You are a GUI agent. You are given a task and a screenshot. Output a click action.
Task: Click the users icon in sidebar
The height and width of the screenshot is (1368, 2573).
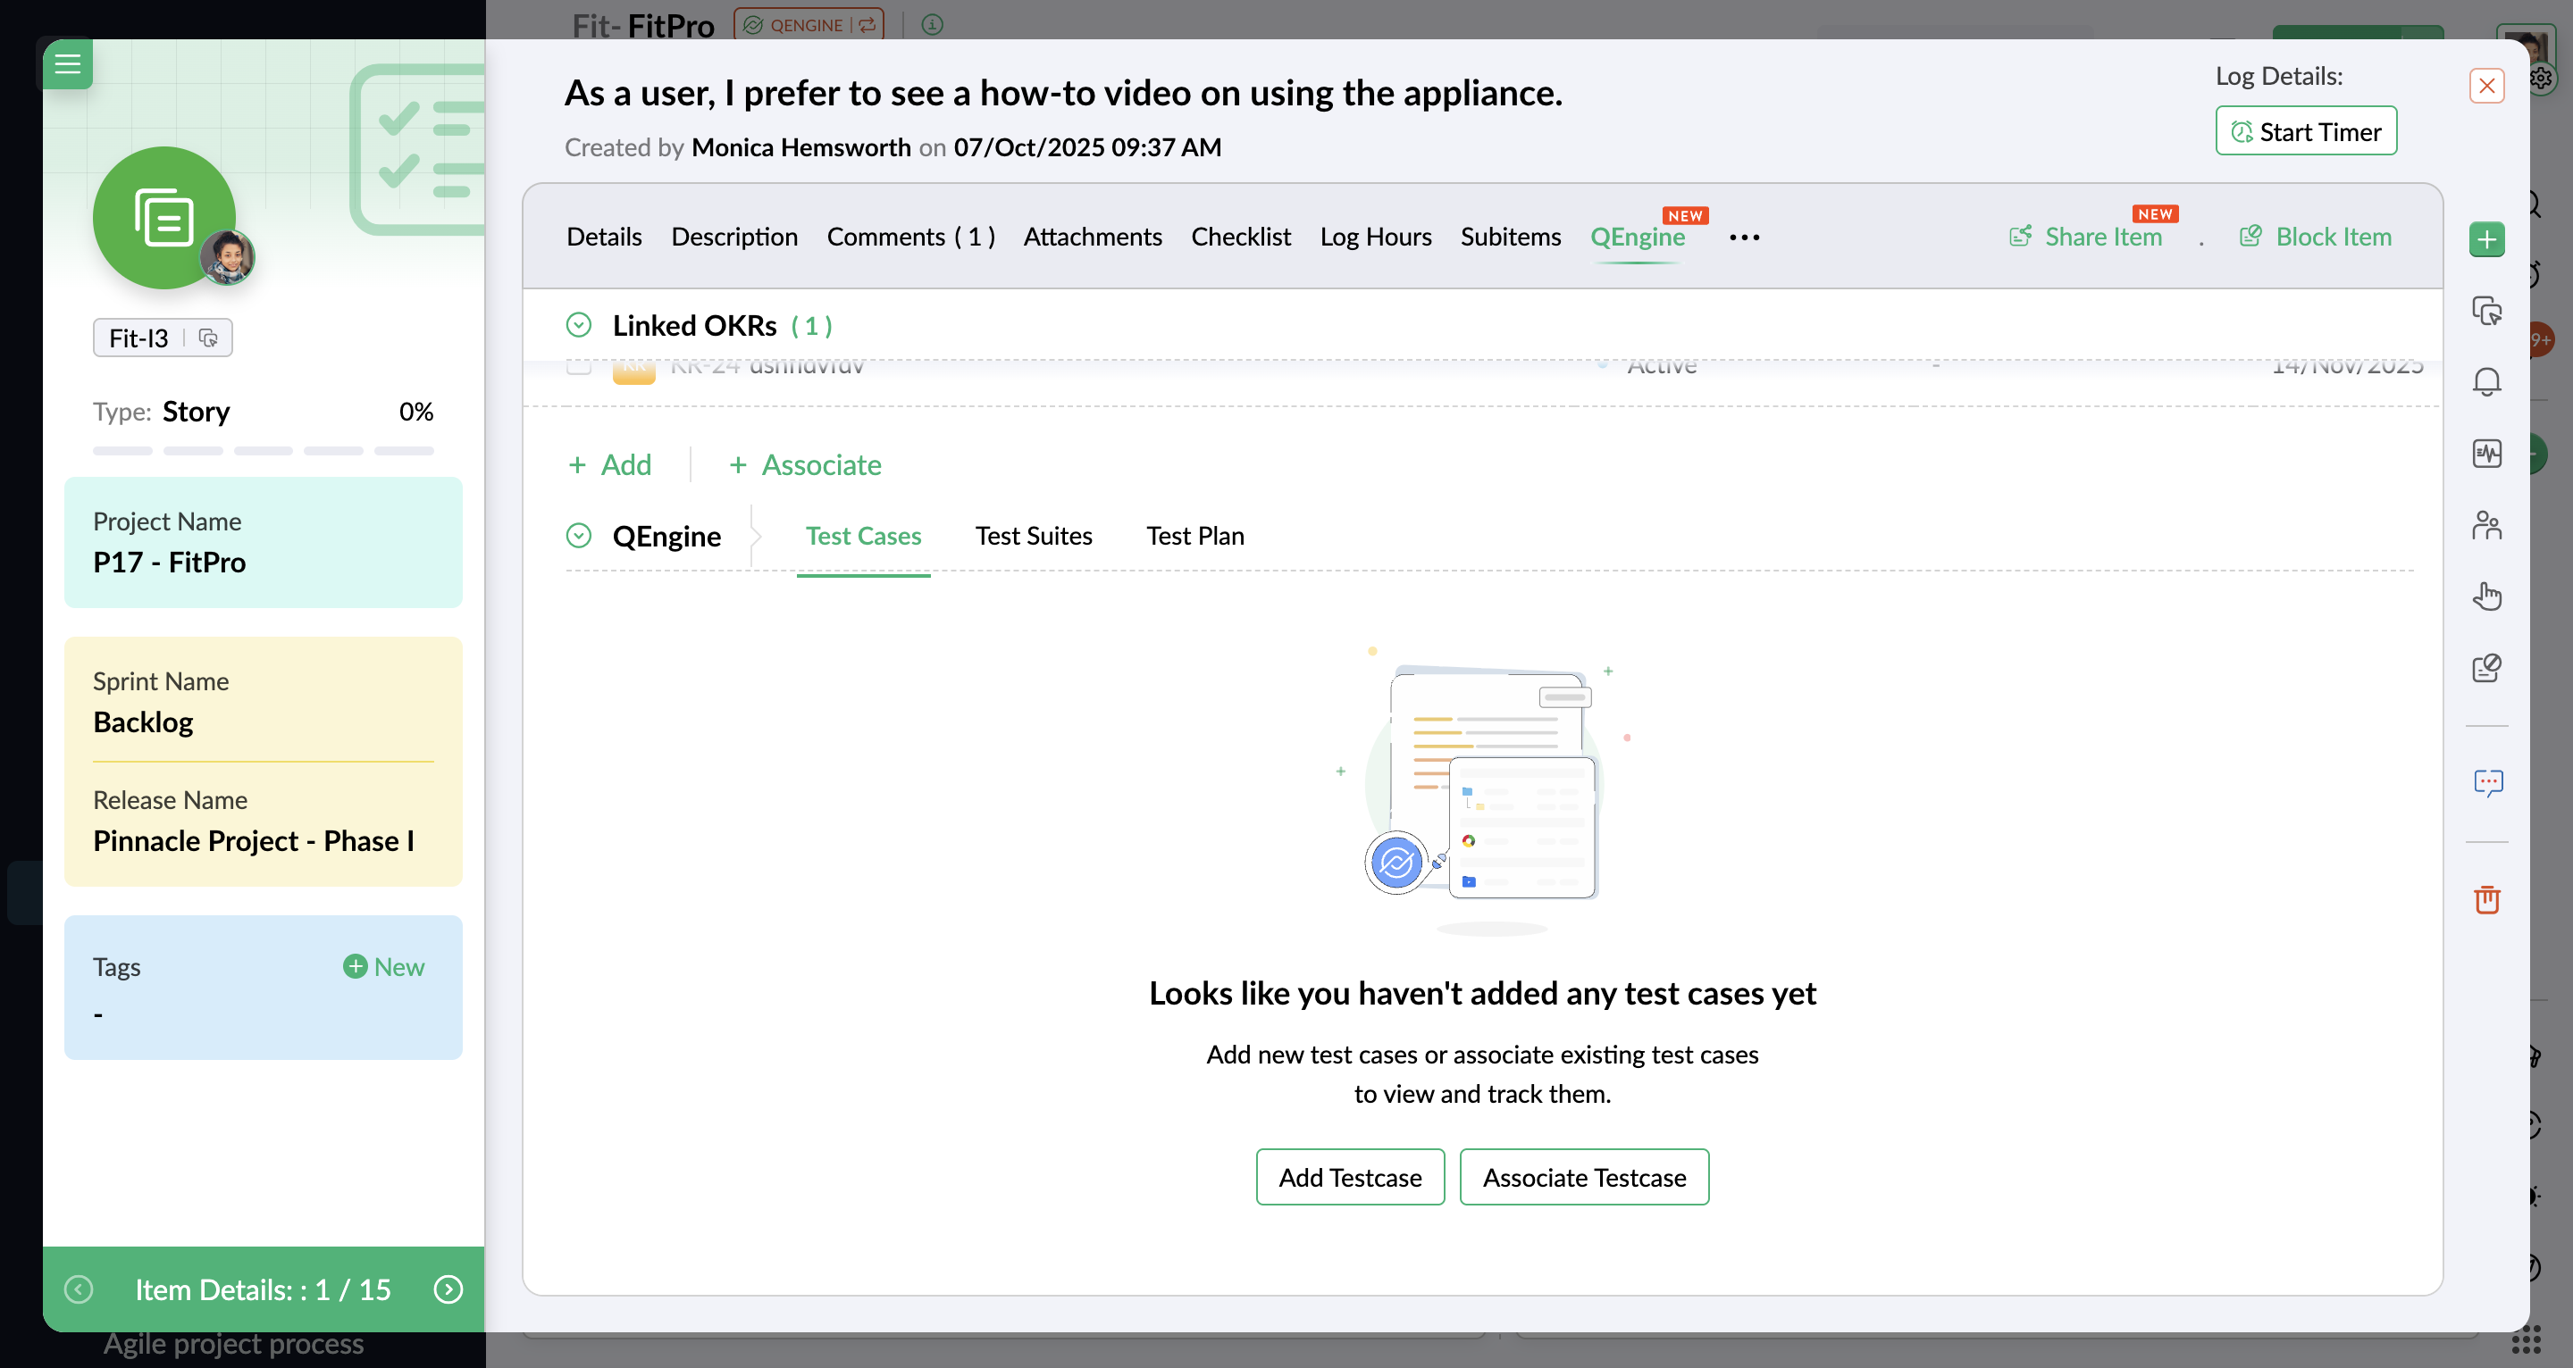[2486, 525]
